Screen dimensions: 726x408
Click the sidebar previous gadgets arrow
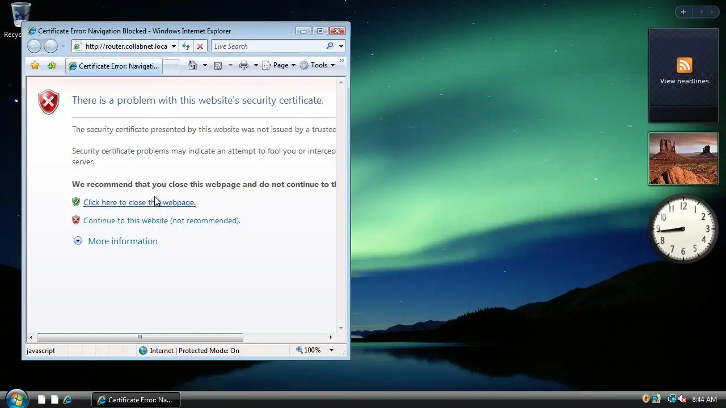pyautogui.click(x=701, y=12)
